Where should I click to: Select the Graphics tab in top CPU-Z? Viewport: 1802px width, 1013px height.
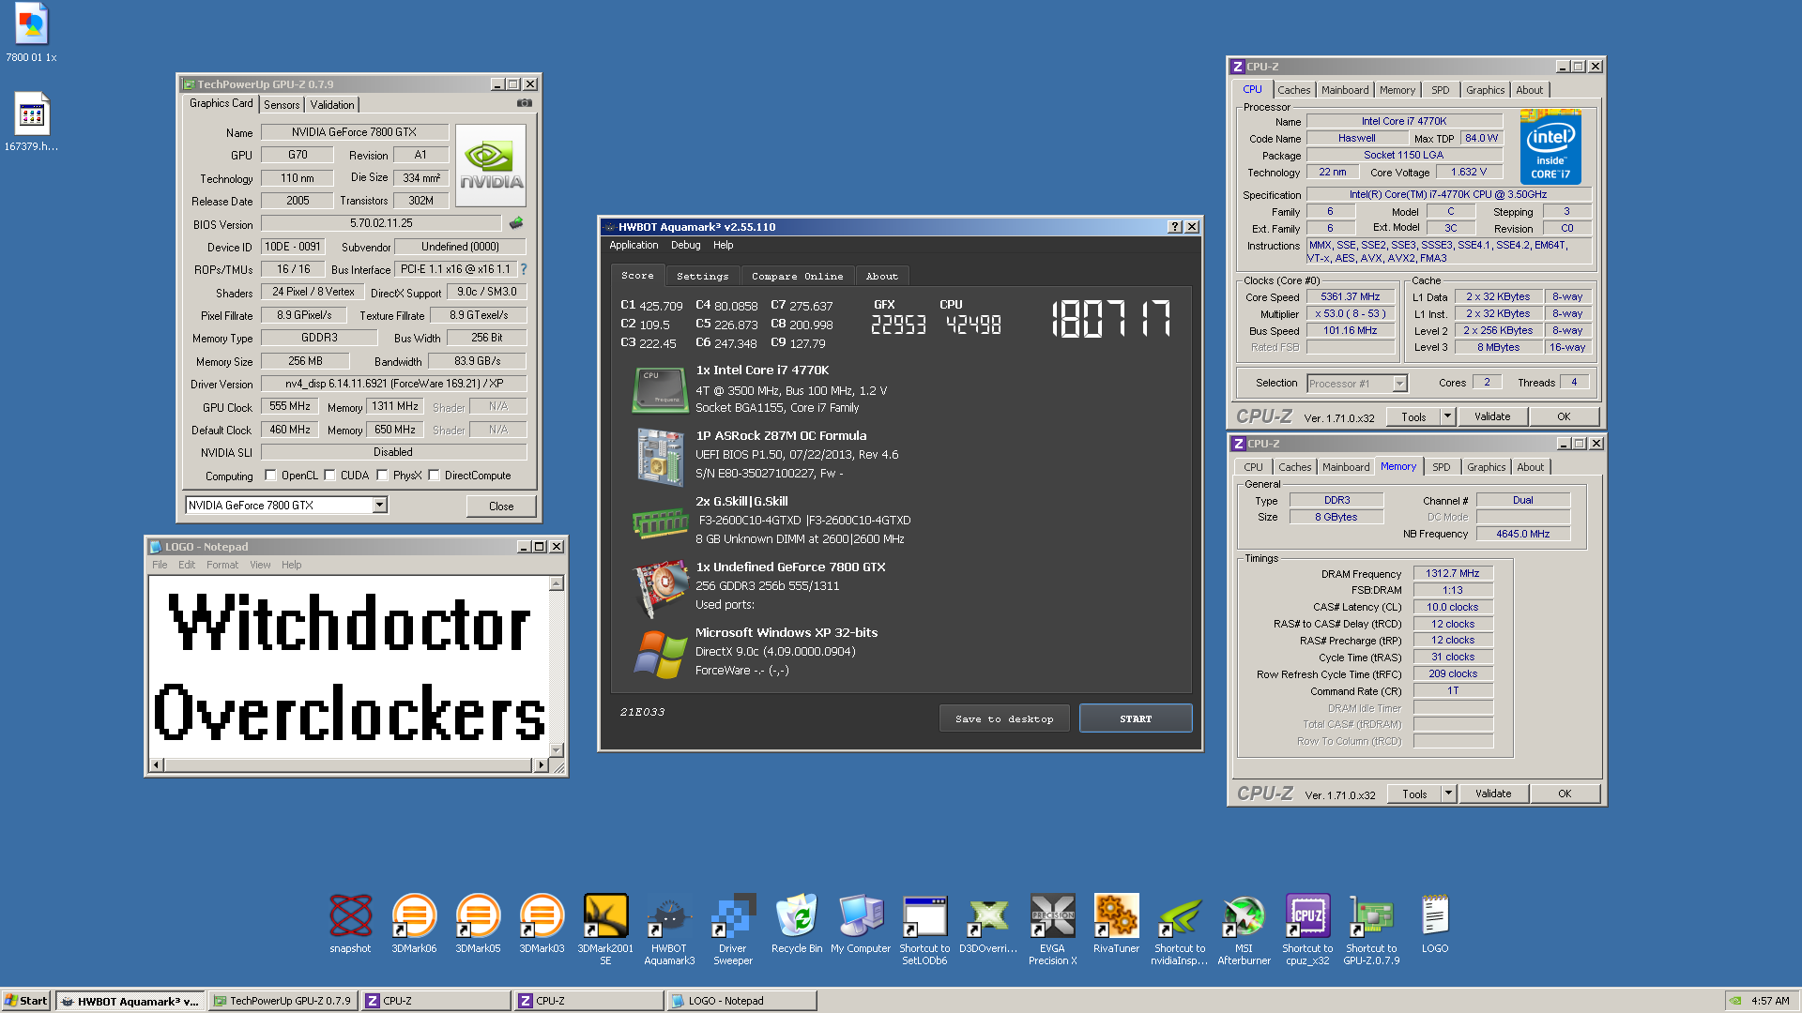click(x=1485, y=90)
